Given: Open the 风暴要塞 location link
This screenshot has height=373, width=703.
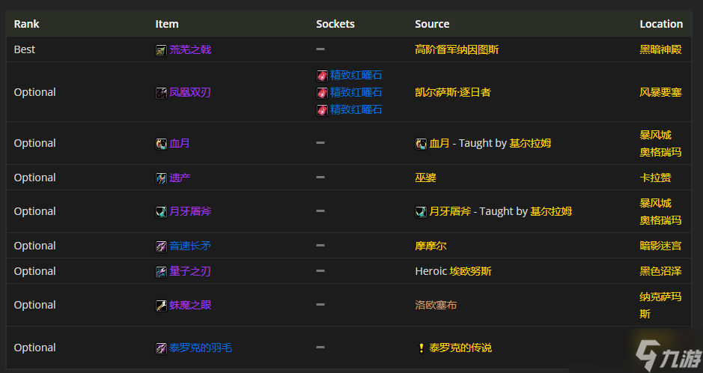Looking at the screenshot, I should click(x=660, y=92).
